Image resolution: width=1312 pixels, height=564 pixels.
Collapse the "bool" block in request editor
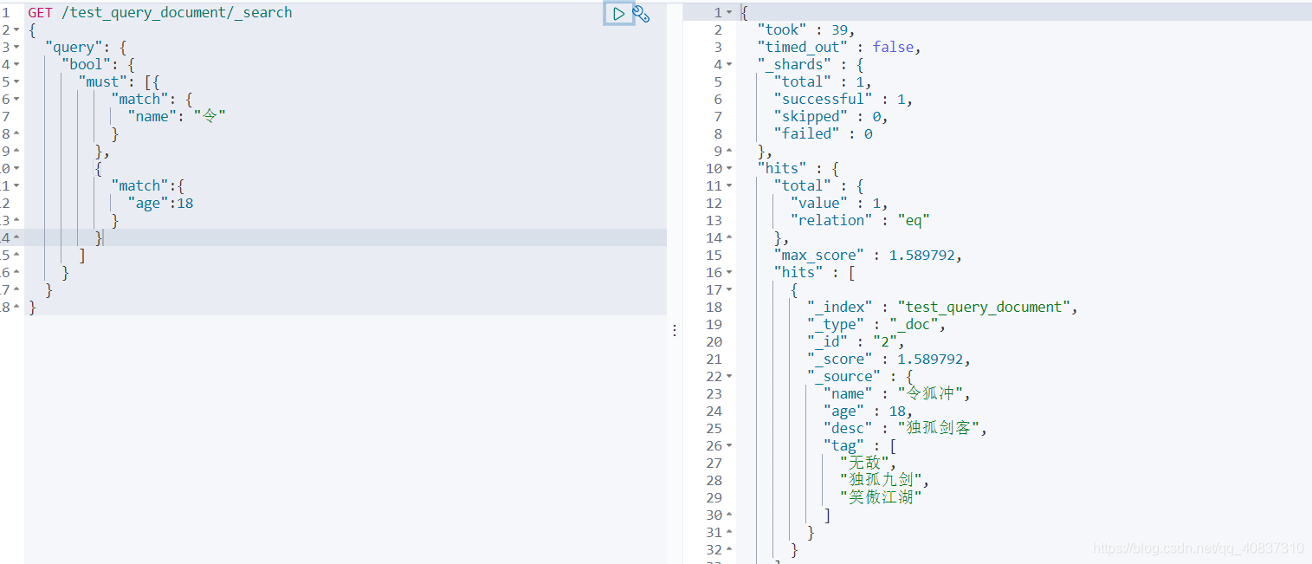point(17,64)
